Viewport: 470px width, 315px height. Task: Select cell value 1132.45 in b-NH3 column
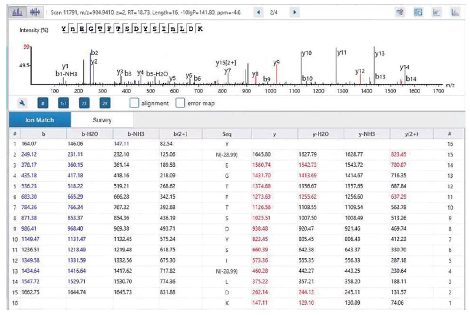pyautogui.click(x=123, y=239)
